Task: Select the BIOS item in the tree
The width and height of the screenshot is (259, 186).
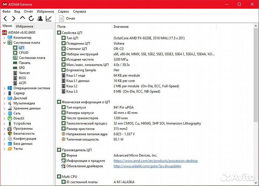Action: coord(22,78)
